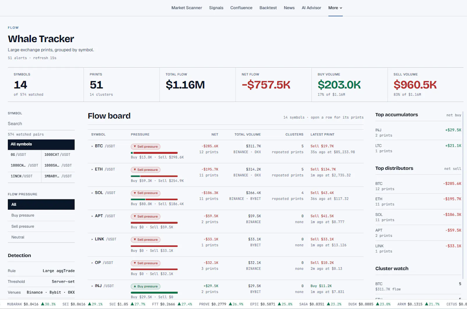Click the PROVE $0.2779 ticker item
This screenshot has height=309, width=467.
click(x=221, y=304)
